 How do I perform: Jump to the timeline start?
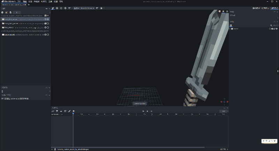click(x=143, y=111)
